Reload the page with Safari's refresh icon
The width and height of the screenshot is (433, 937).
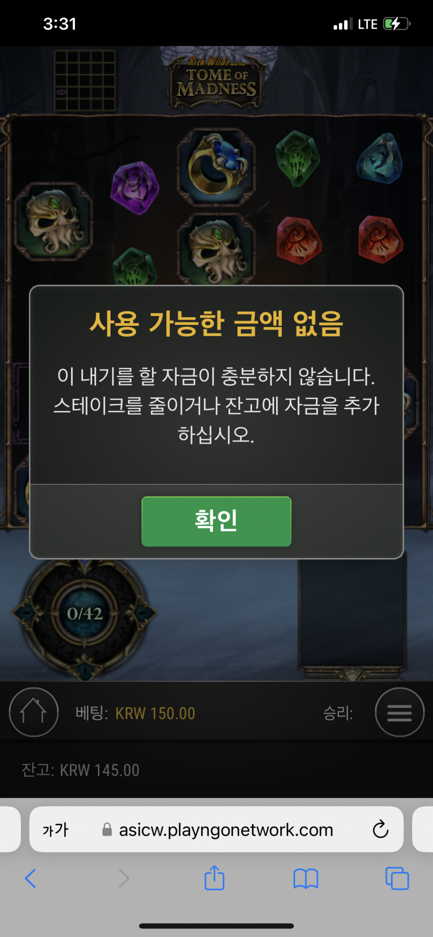click(x=381, y=829)
